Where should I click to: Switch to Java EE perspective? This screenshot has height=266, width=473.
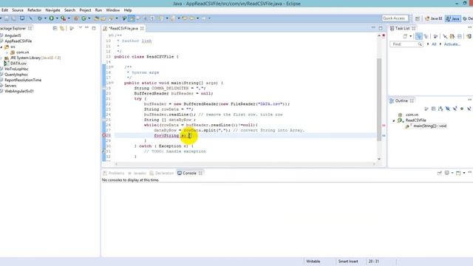[434, 18]
